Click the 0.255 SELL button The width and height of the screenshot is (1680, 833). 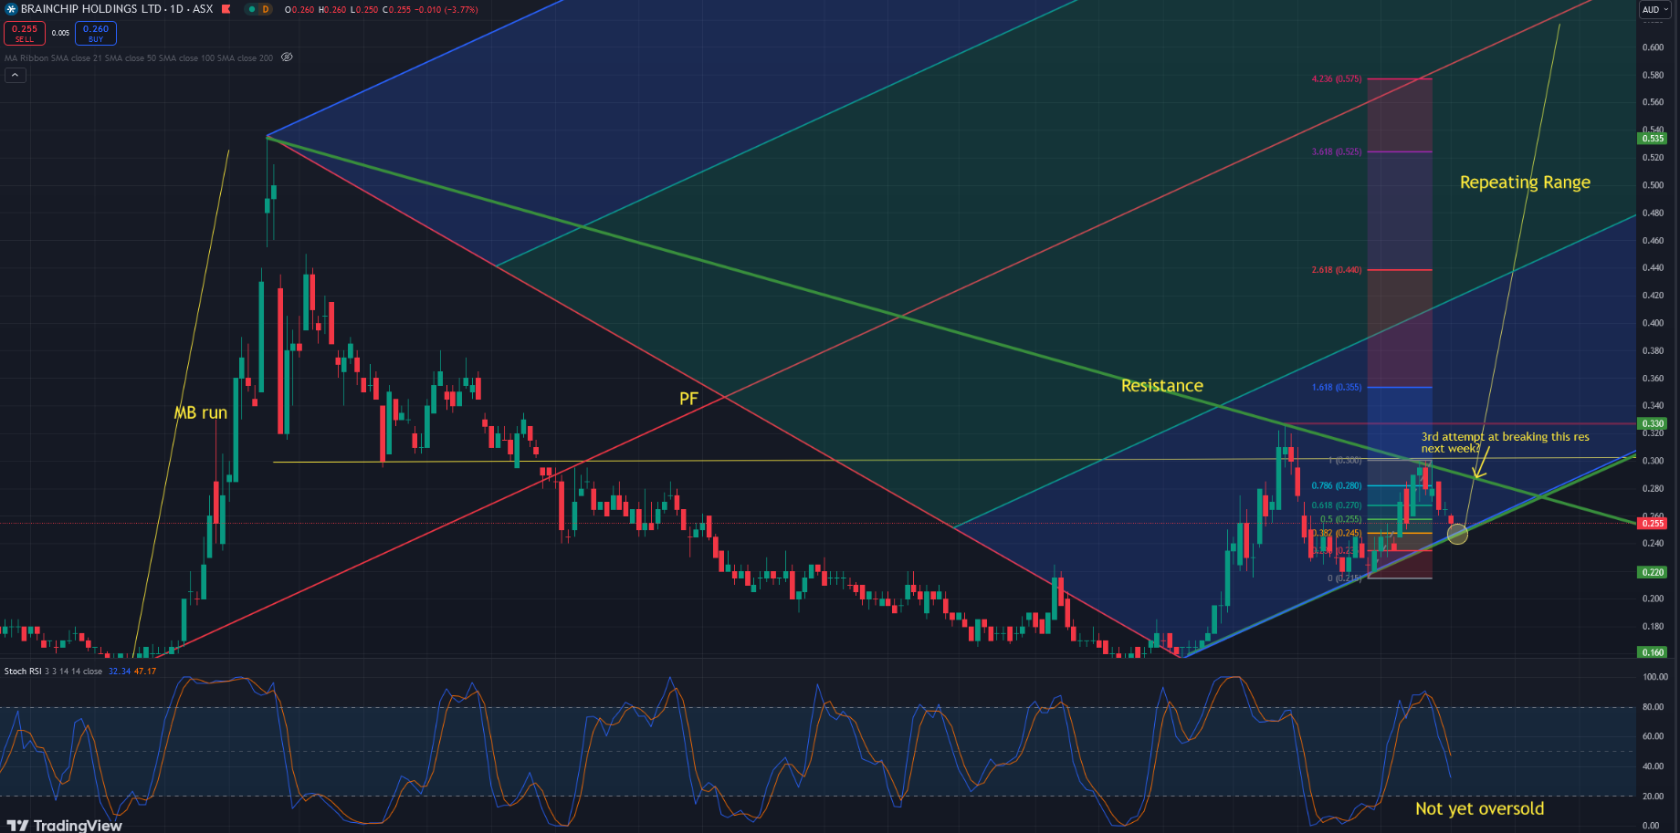(x=25, y=33)
